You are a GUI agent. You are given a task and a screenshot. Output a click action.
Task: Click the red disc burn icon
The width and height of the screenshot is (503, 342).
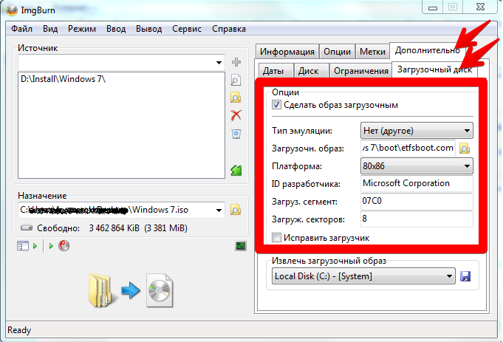coord(64,246)
